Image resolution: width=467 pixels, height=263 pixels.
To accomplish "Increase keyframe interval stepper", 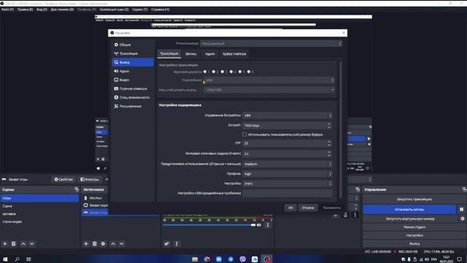I will [x=329, y=152].
